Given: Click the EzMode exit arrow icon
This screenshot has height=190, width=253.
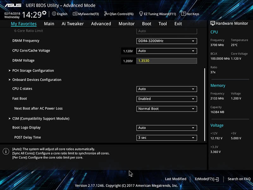Looking at the screenshot, I should (x=217, y=179).
